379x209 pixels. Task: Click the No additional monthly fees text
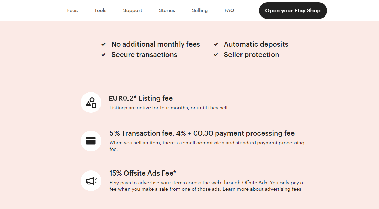tap(156, 44)
